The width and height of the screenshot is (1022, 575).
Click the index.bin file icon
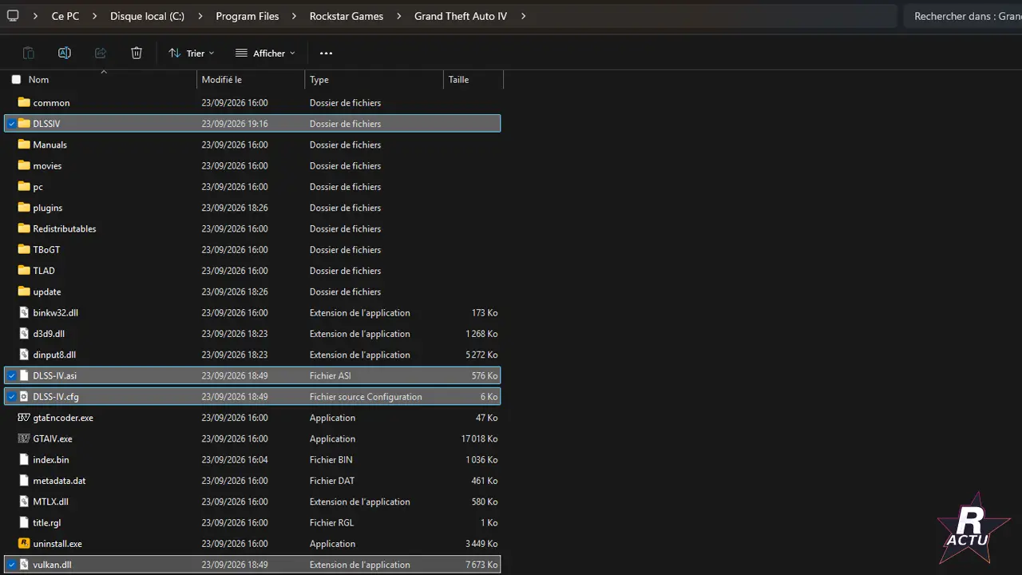click(x=24, y=459)
